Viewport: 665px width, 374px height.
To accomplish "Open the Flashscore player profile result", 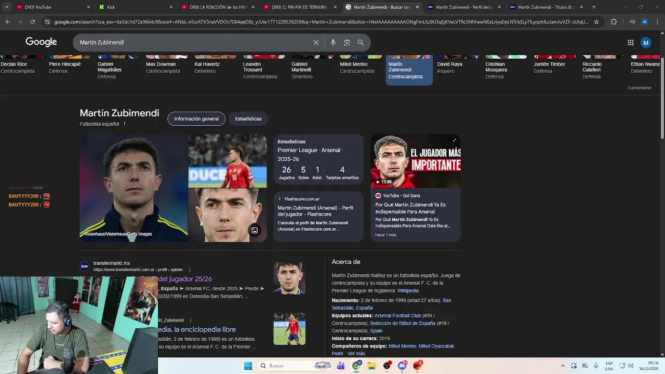I will pos(318,217).
